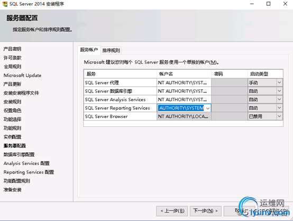Click 实例配置 step in sidebar
Viewport: 293px width, 221px height.
coord(12,137)
